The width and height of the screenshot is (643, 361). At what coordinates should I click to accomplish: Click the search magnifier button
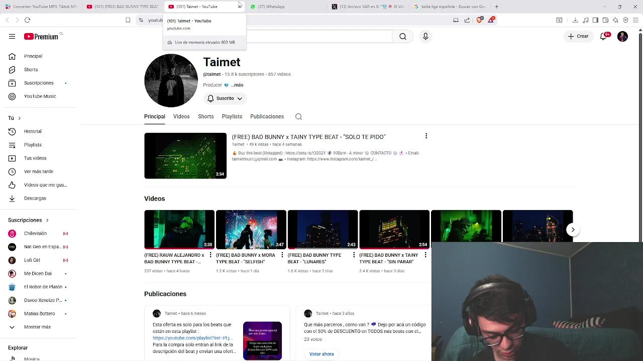403,36
